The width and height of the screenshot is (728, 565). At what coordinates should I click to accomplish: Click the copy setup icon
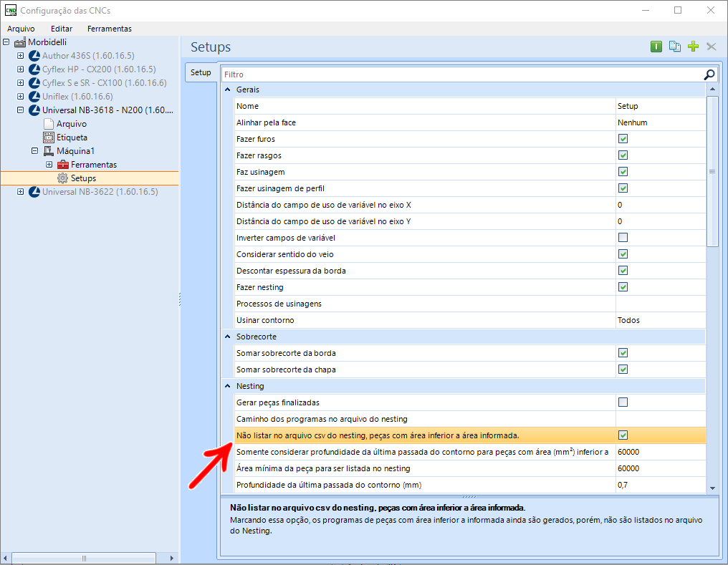pos(674,47)
